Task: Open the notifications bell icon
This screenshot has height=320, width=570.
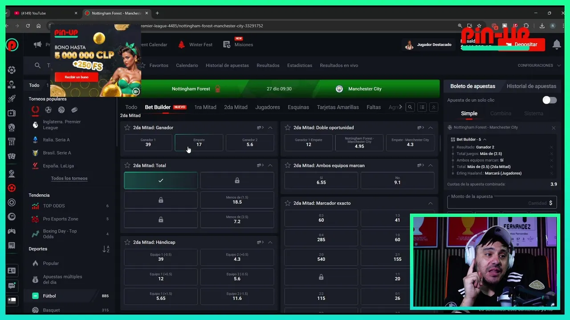Action: click(x=556, y=44)
